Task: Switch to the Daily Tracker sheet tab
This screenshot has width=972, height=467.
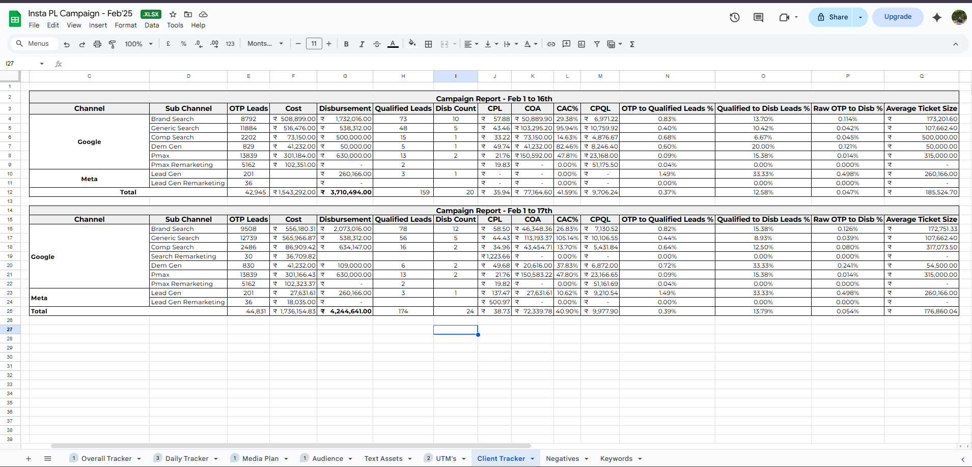Action: pyautogui.click(x=187, y=458)
